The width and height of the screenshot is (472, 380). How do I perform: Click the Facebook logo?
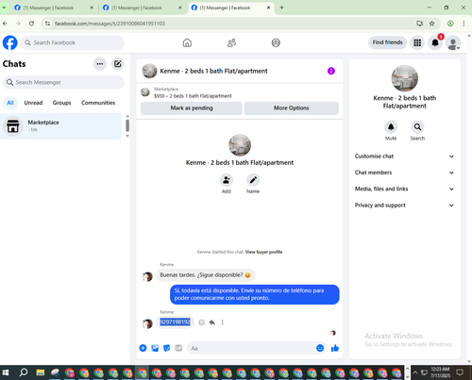(x=10, y=42)
